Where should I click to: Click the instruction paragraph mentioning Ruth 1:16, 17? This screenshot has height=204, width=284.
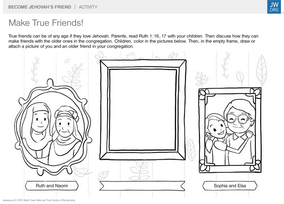click(x=133, y=41)
